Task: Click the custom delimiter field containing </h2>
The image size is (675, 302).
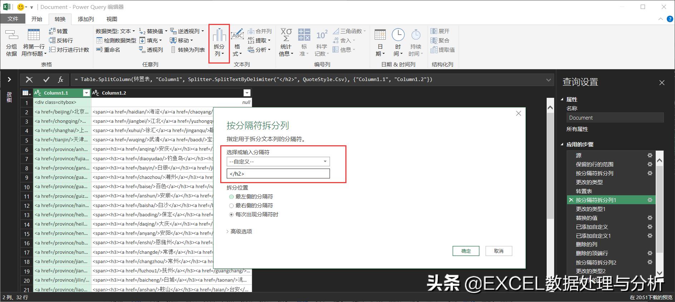Action: [x=278, y=173]
